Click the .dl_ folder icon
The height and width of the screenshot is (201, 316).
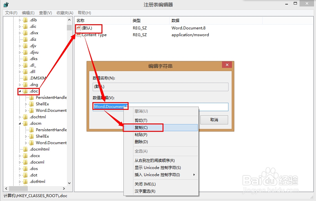pos(26,65)
